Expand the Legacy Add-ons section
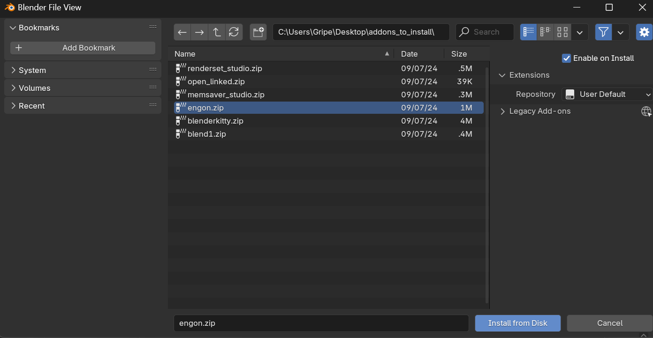653x338 pixels. pyautogui.click(x=502, y=111)
